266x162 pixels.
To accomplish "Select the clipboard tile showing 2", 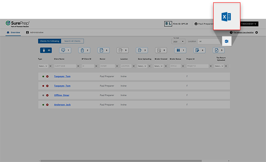I will [x=84, y=51].
